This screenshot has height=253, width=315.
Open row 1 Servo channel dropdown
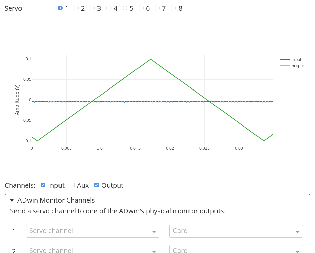point(92,231)
